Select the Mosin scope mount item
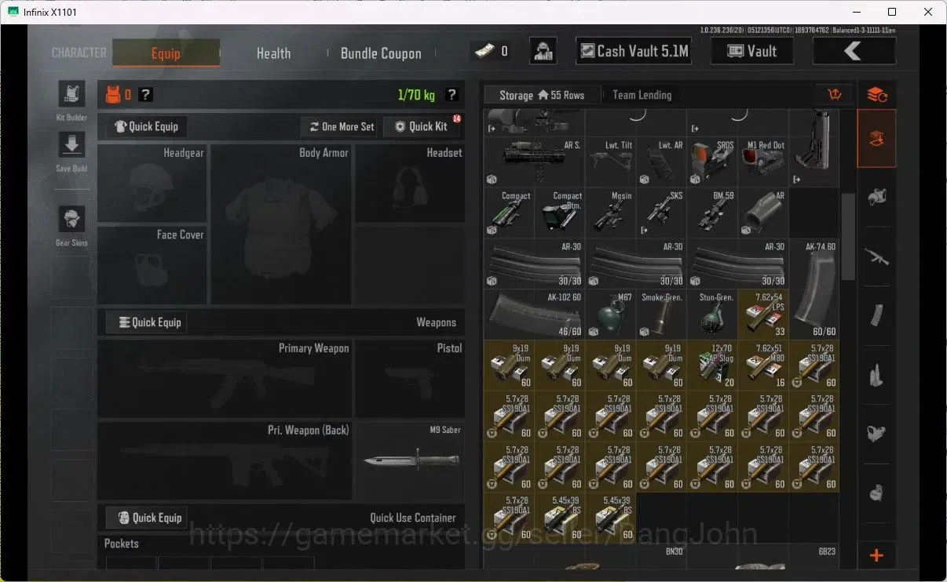947x582 pixels. (x=610, y=213)
